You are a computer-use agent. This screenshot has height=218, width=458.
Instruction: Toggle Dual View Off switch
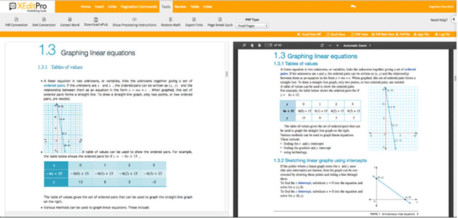pos(309,35)
